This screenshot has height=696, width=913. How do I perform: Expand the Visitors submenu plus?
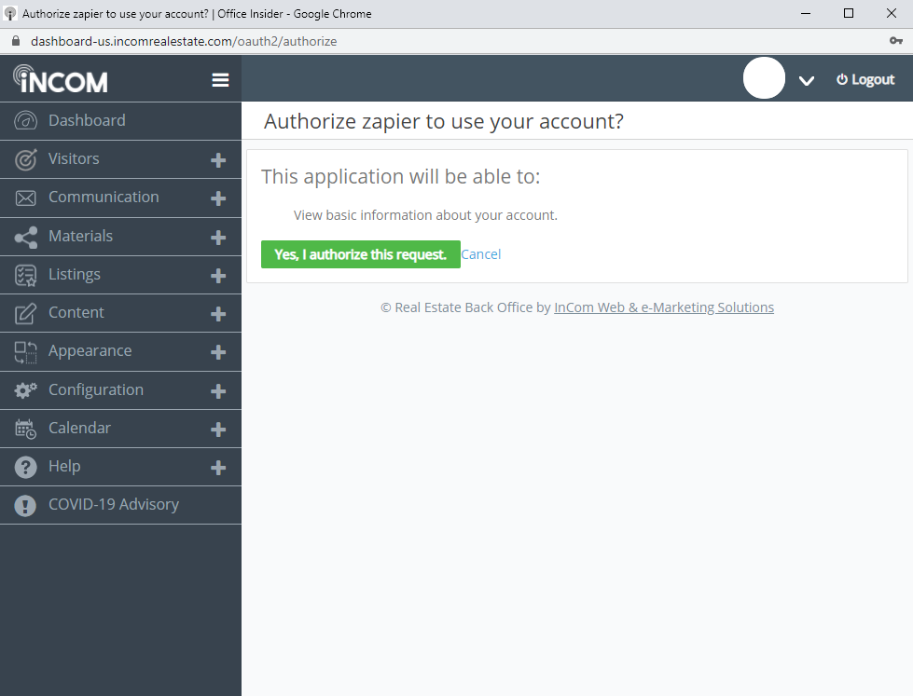tap(218, 160)
